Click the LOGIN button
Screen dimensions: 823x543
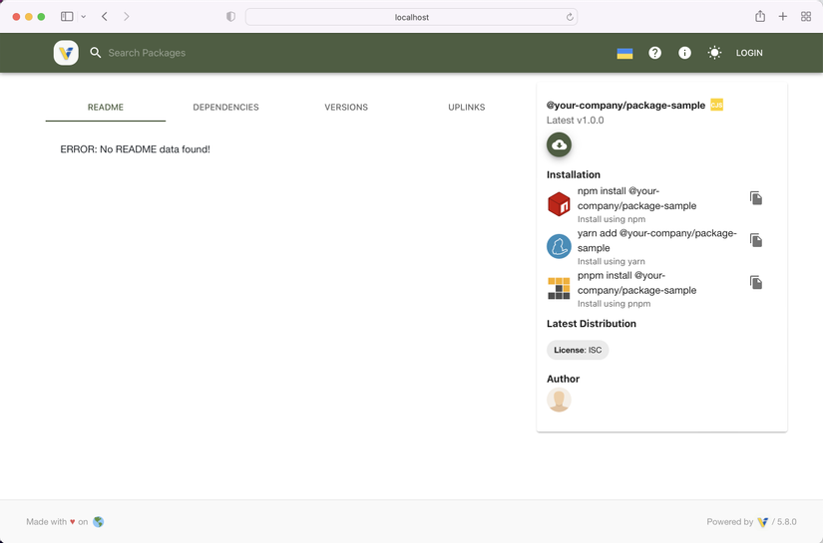[x=749, y=53]
